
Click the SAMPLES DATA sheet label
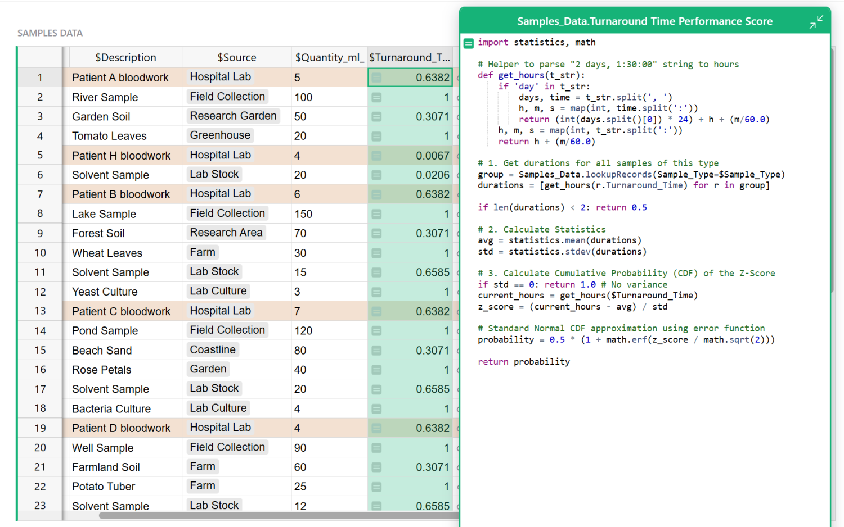pyautogui.click(x=50, y=33)
